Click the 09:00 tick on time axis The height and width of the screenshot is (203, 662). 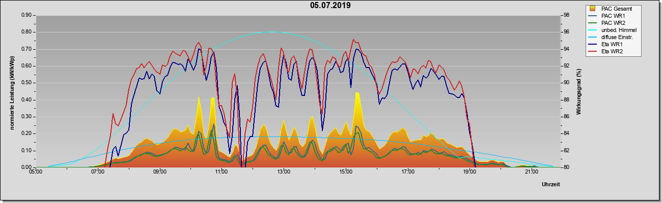[x=159, y=173]
